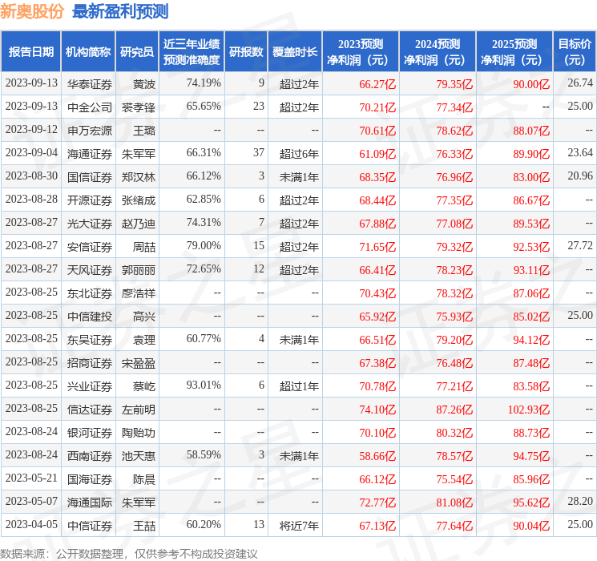The width and height of the screenshot is (597, 561).
Task: Click the 2025预测净利润 column header
Action: click(514, 52)
